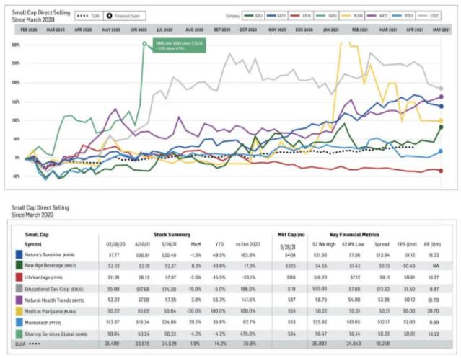Click the $408 market cap value

[x=290, y=255]
